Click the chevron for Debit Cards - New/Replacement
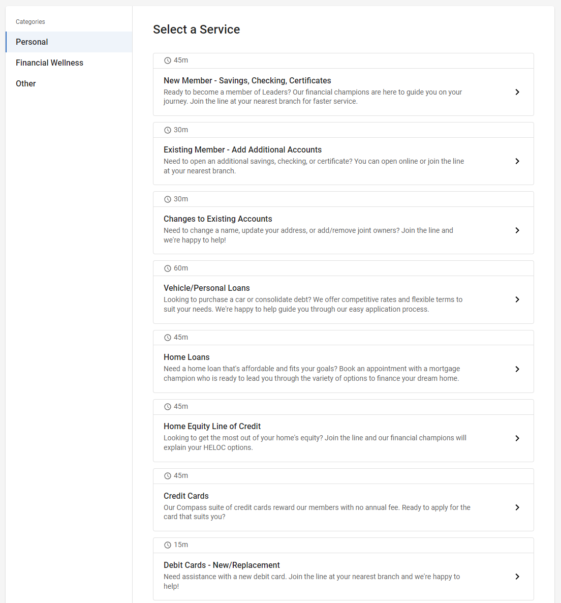 517,577
